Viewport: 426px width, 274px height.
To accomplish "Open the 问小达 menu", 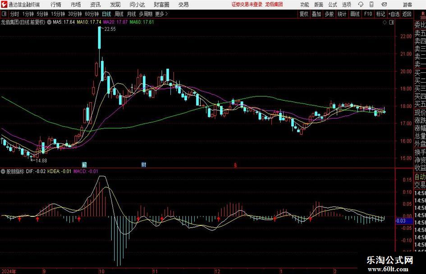I will pyautogui.click(x=137, y=4).
